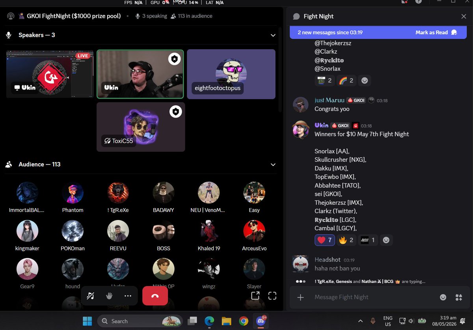Mark new messages as read
Screen dimensions: 473x330
pyautogui.click(x=436, y=32)
